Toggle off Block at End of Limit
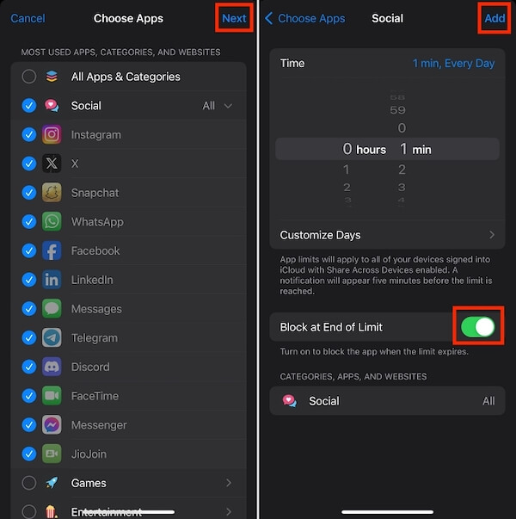The height and width of the screenshot is (519, 516). pos(478,327)
